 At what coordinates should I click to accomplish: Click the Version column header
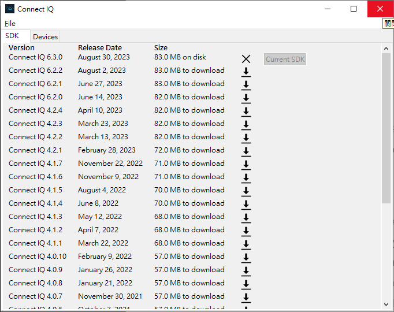(21, 48)
